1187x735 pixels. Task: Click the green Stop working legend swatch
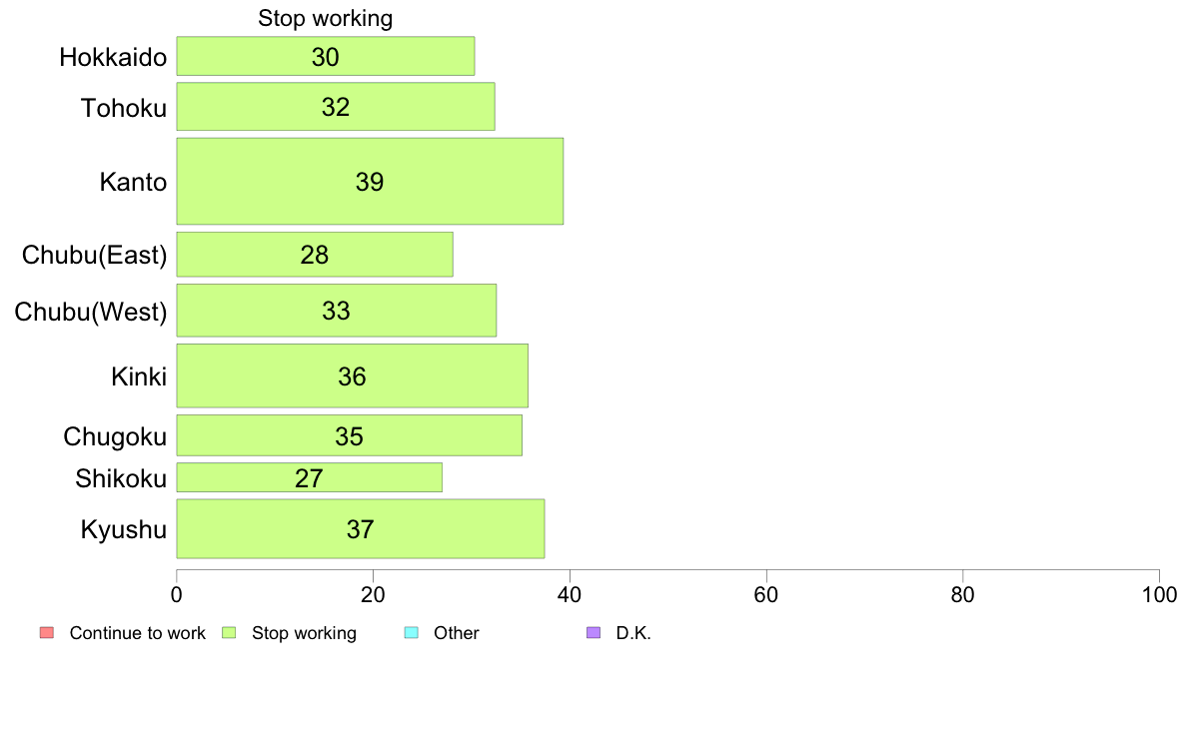point(230,633)
